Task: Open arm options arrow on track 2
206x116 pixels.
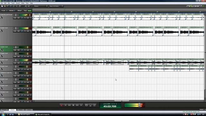Action: tap(31, 31)
